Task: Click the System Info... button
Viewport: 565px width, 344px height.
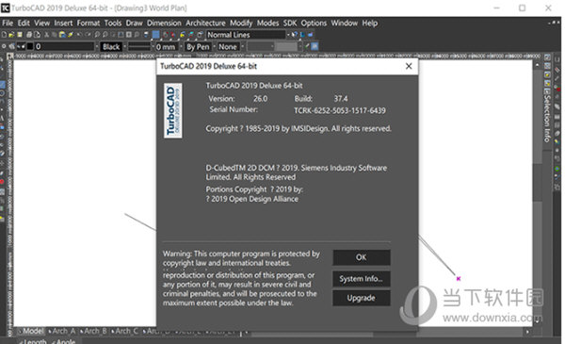Action: click(x=362, y=279)
